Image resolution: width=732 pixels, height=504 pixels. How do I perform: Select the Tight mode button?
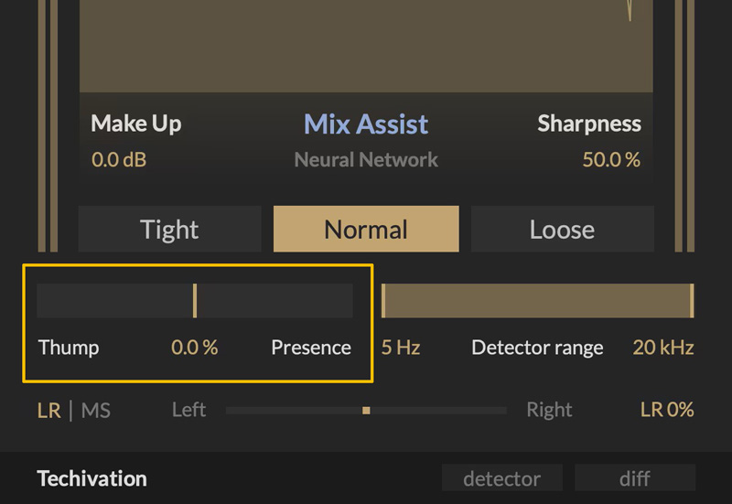[x=169, y=229]
